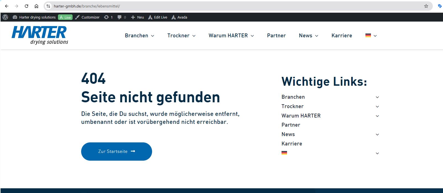Click the WordPress logo in admin bar
The image size is (443, 193).
[x=5, y=17]
